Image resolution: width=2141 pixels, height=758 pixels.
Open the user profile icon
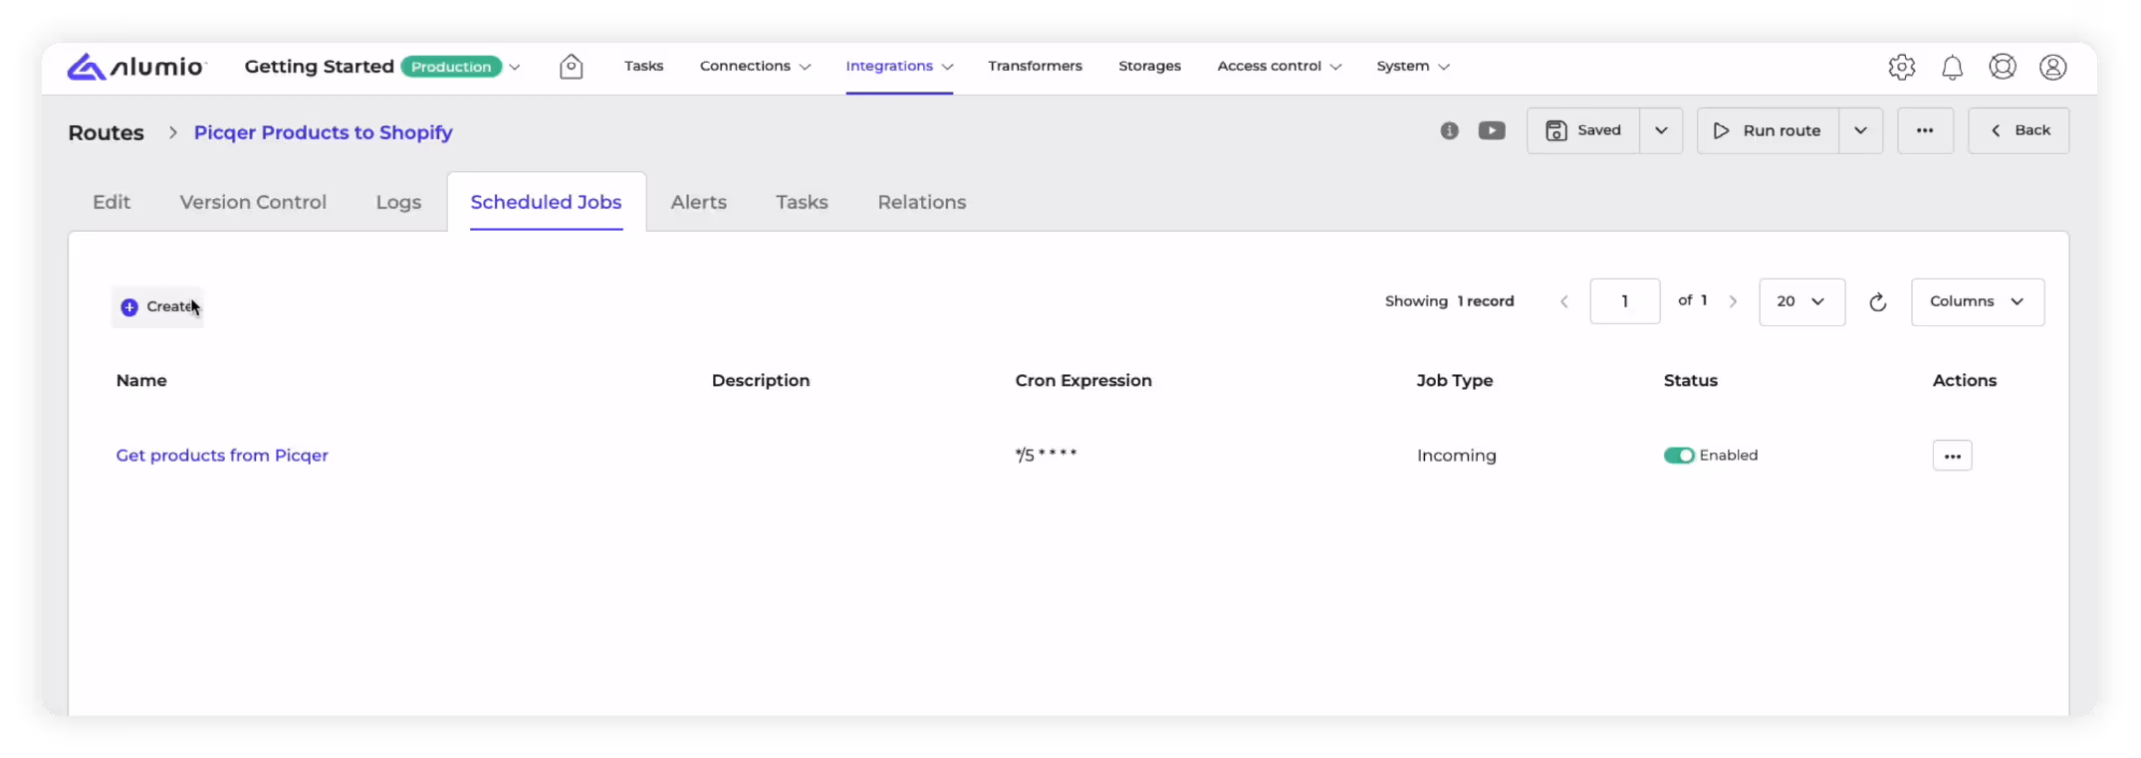2052,67
